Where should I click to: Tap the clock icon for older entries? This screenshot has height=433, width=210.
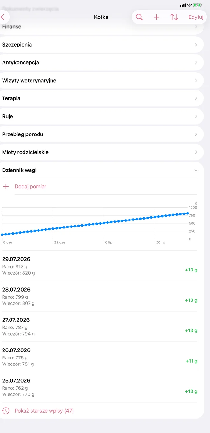(x=6, y=411)
